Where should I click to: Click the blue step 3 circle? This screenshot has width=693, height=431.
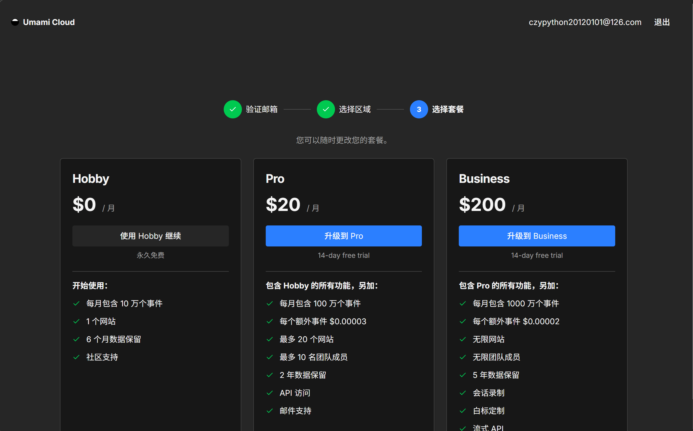pyautogui.click(x=419, y=109)
